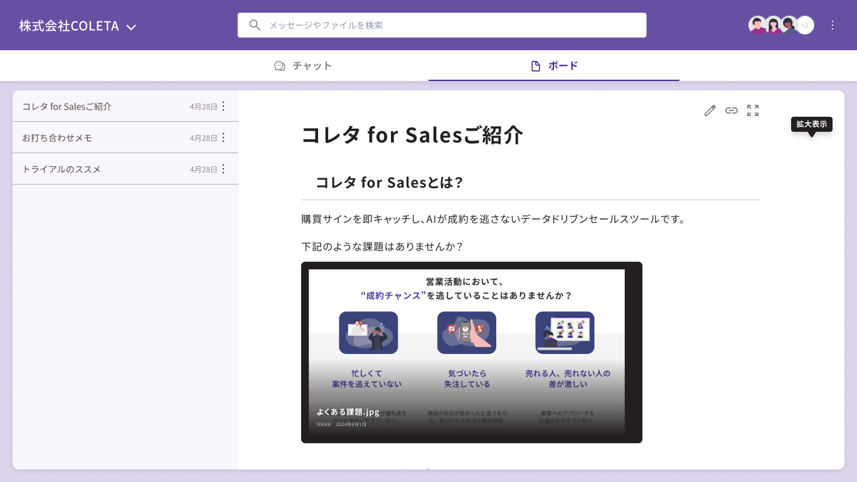The width and height of the screenshot is (857, 482).
Task: Open the three-dot menu in the top bar
Action: pos(833,25)
